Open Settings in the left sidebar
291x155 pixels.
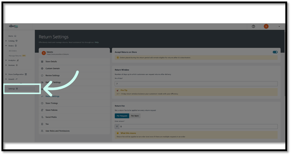(12, 89)
